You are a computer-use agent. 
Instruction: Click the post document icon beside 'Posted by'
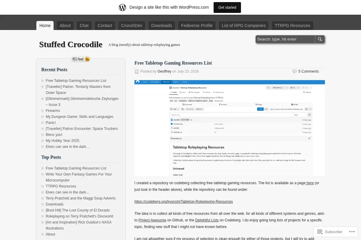(x=137, y=71)
